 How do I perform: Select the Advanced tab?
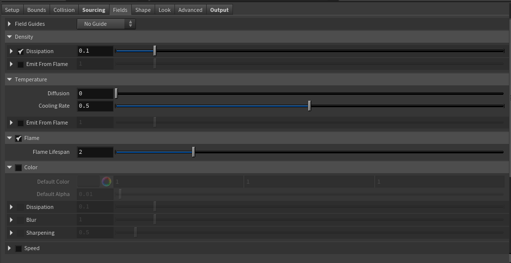pyautogui.click(x=190, y=10)
